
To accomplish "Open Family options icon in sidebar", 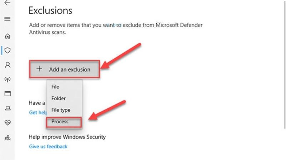I will [x=7, y=137].
